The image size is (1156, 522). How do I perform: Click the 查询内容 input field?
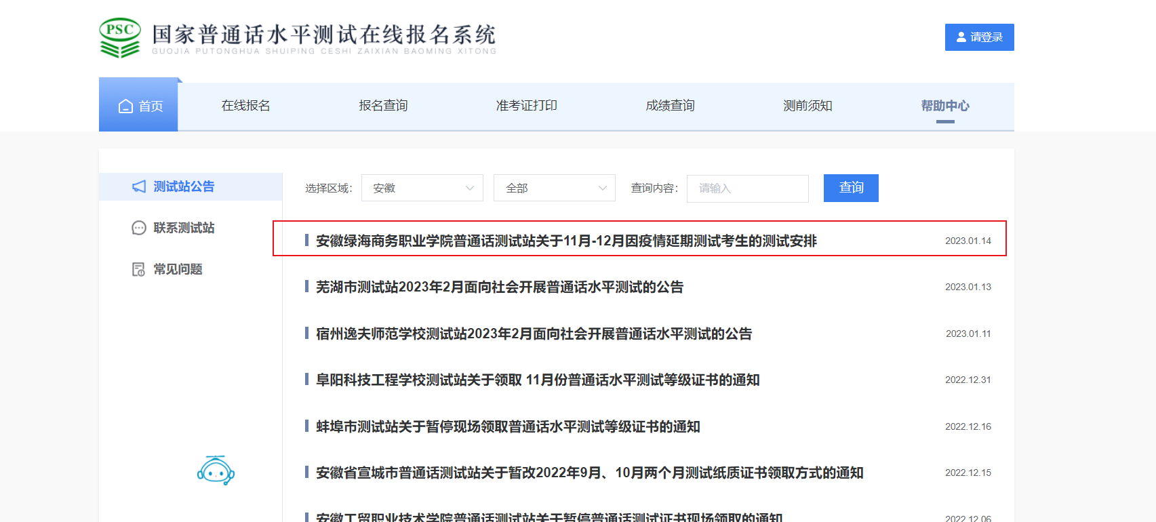click(747, 188)
